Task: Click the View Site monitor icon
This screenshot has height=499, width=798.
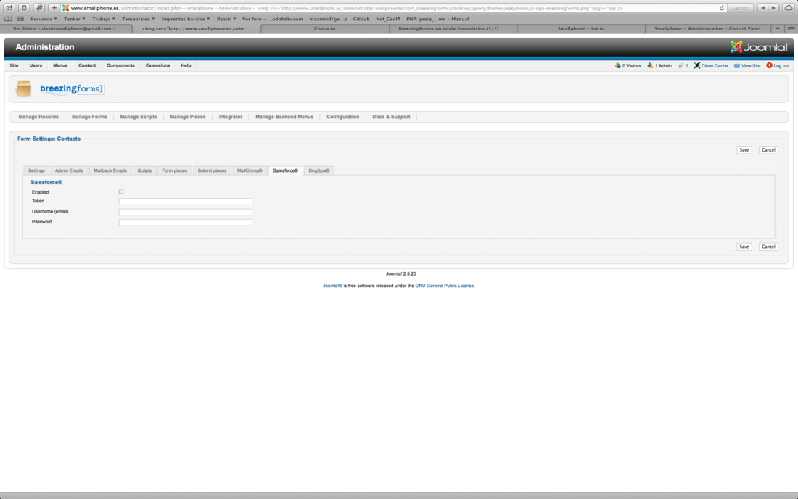Action: (736, 65)
